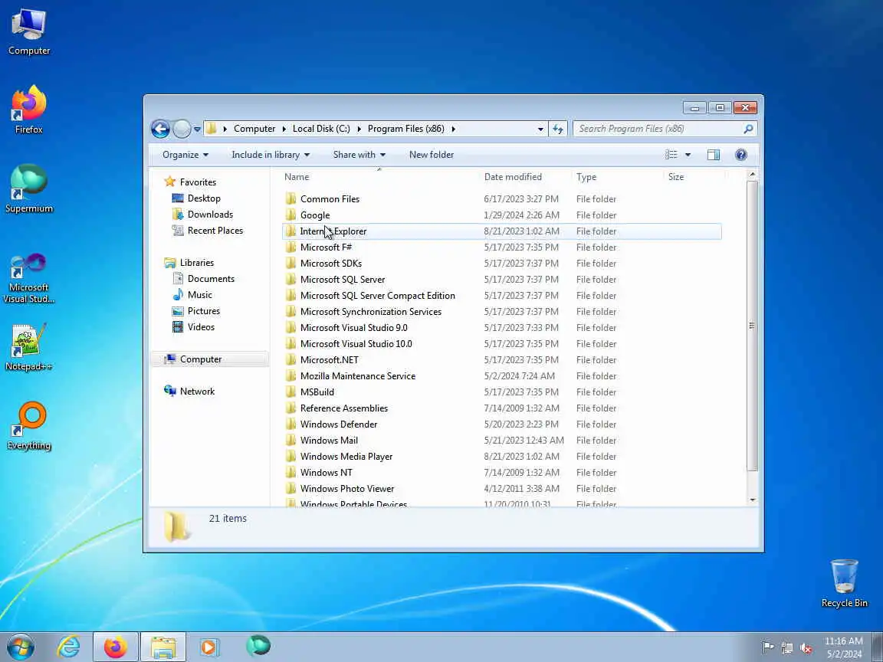Click the Local Disk (C:) breadcrumb
The width and height of the screenshot is (883, 662).
321,129
